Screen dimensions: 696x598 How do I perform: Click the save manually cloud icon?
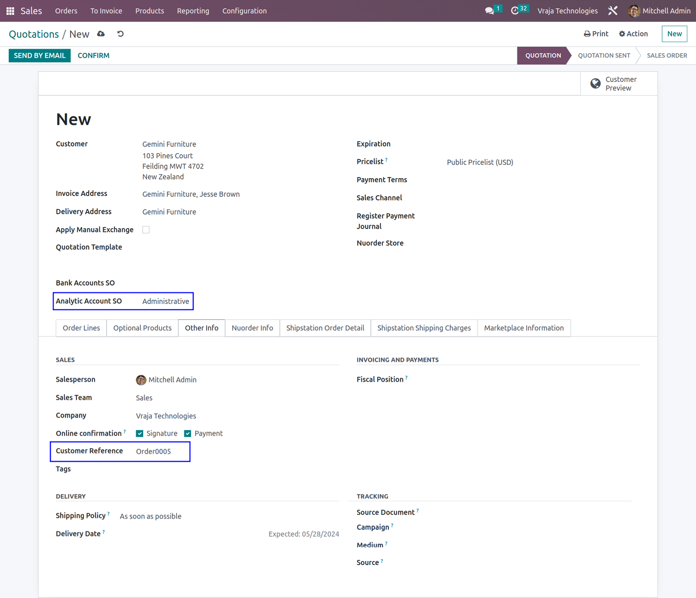point(101,34)
